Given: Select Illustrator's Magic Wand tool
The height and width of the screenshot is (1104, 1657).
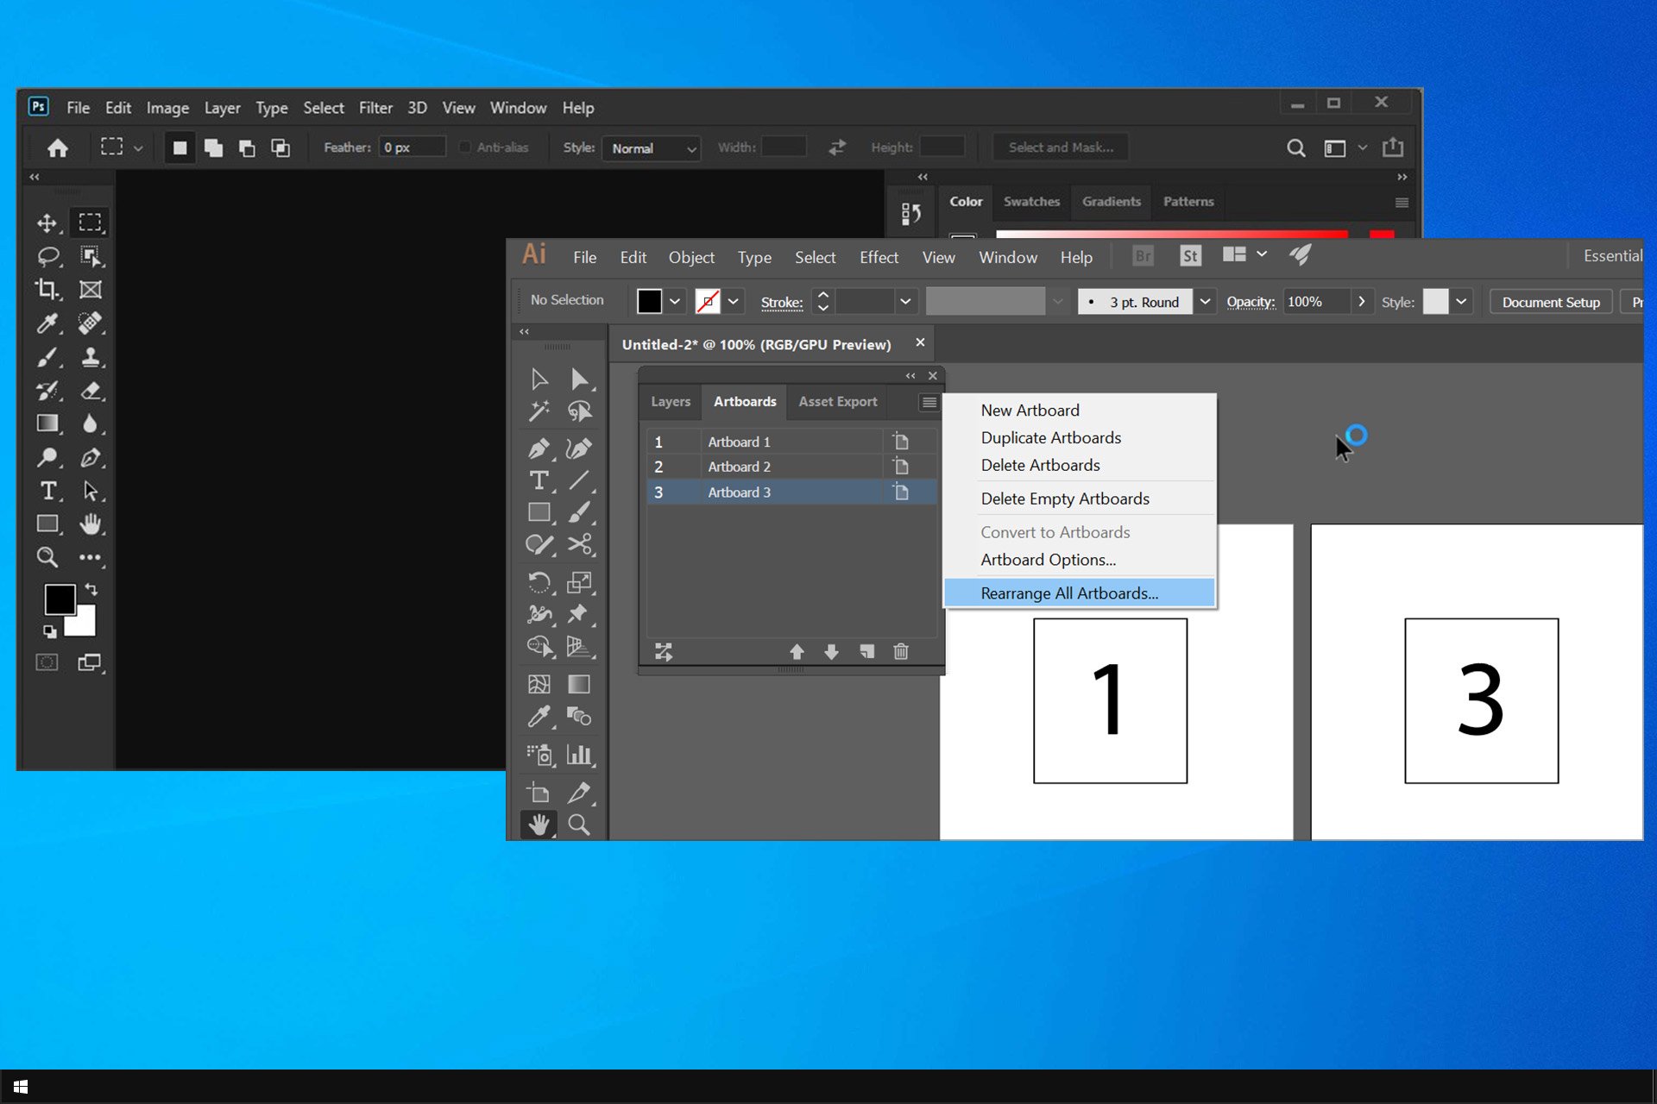Looking at the screenshot, I should [539, 411].
